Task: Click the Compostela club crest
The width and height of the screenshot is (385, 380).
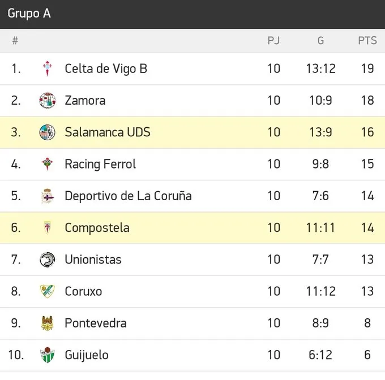Action: [48, 228]
